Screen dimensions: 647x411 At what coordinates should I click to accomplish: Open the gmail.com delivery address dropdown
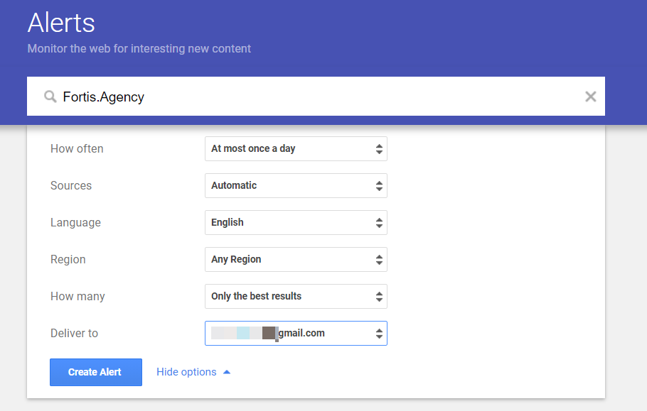point(296,334)
